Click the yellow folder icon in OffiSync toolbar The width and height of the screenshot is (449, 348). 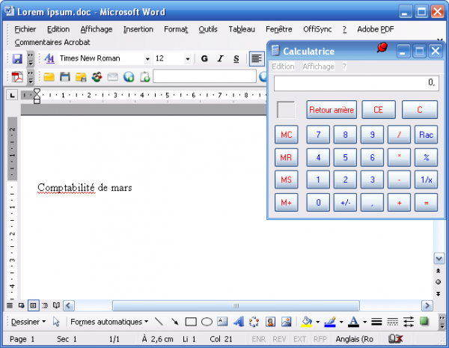(x=49, y=77)
